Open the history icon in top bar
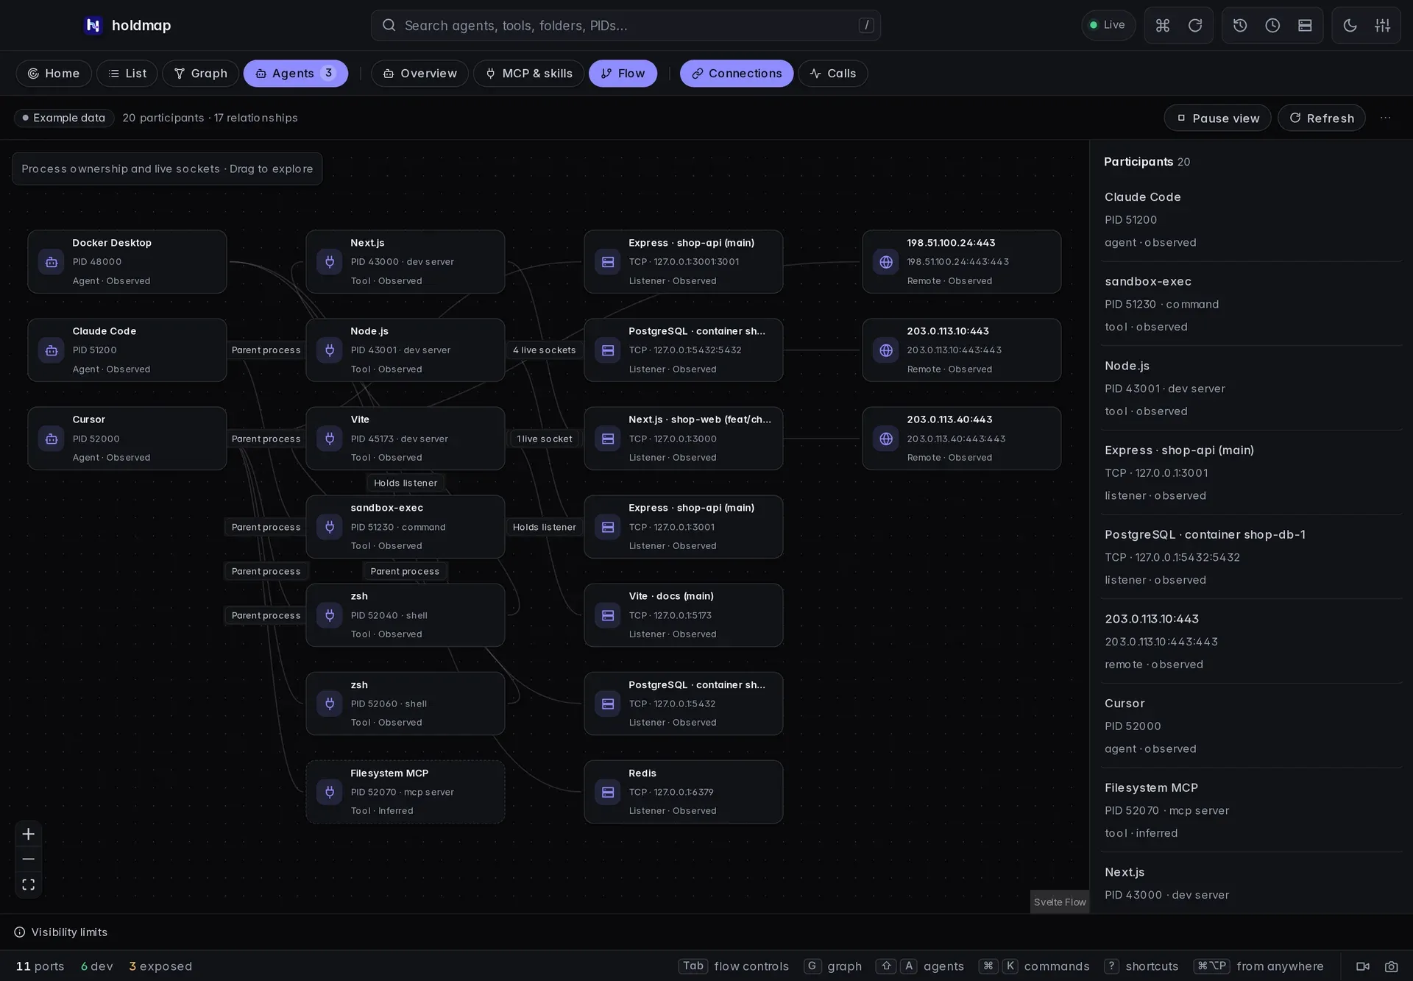 point(1240,25)
